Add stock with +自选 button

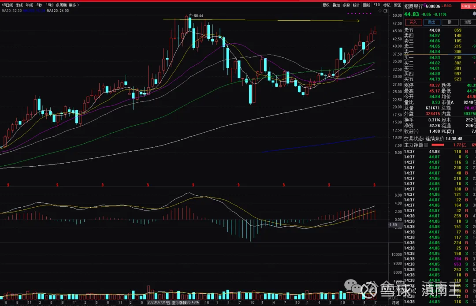pos(466,6)
